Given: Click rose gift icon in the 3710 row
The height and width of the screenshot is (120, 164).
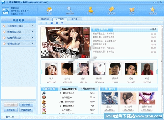Looking at the screenshot, I should point(44,98).
